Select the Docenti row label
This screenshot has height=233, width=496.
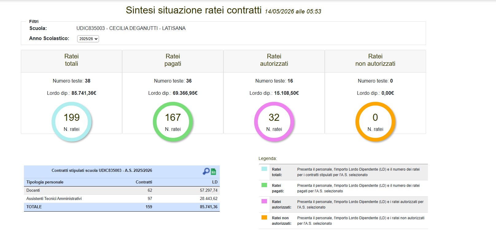pos(33,190)
